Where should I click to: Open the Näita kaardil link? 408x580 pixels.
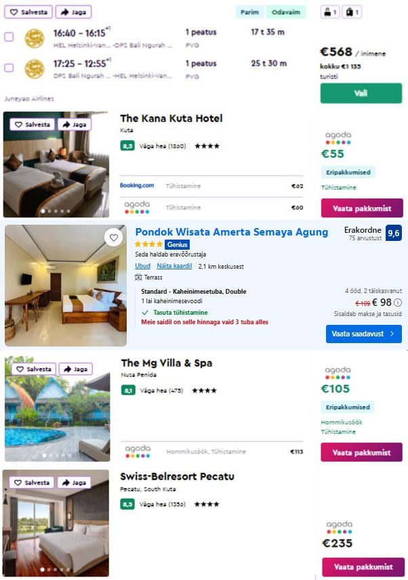[174, 266]
